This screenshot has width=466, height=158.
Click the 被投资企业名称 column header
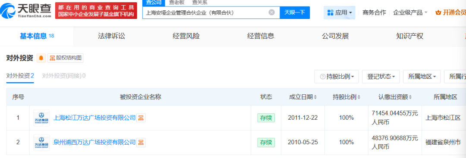click(140, 97)
